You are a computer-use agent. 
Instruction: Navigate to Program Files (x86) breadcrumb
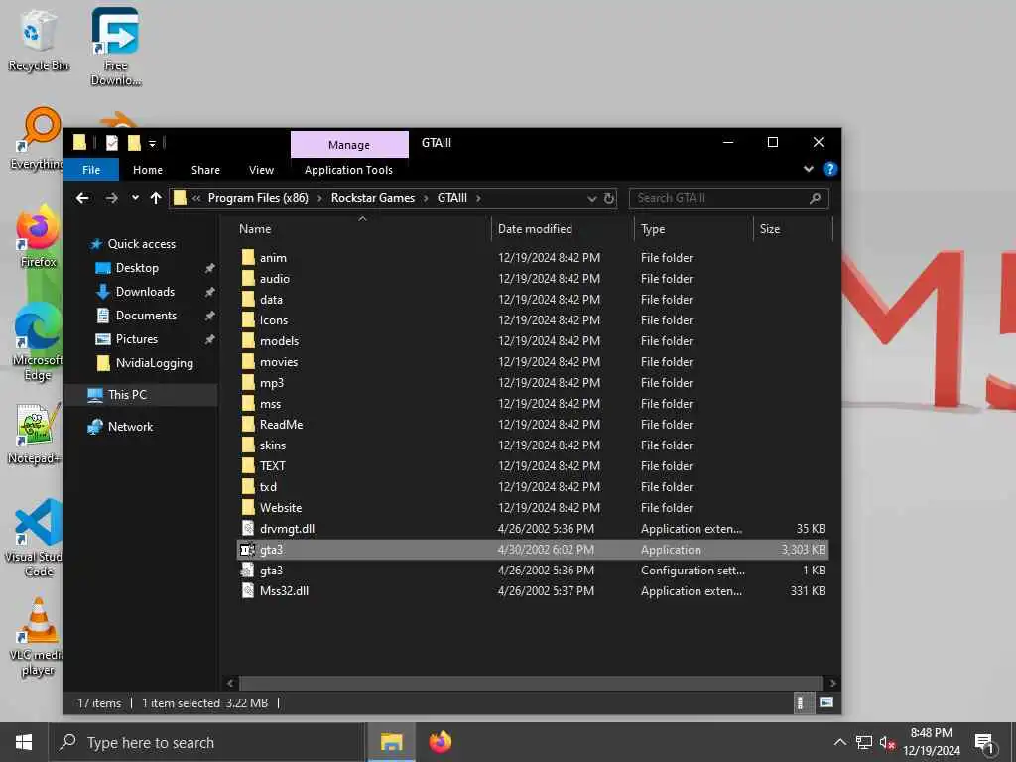pos(258,198)
